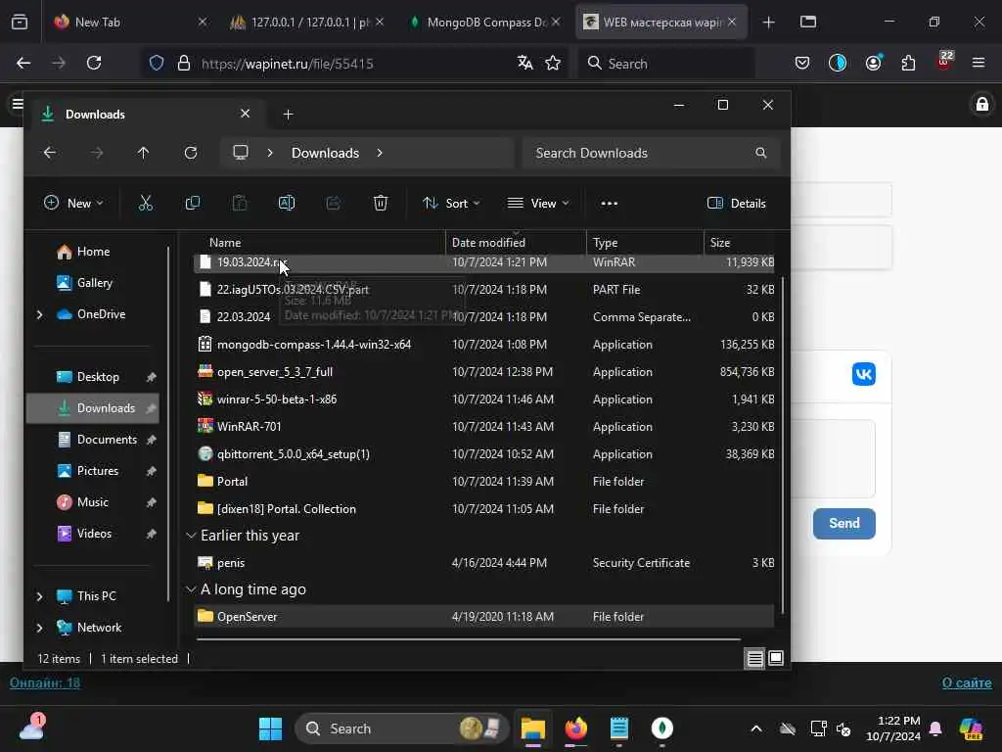
Task: Click the Rename icon in Explorer toolbar
Action: coord(287,204)
